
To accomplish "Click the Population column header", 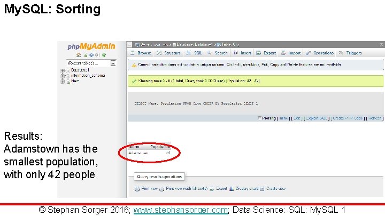I will point(160,147).
